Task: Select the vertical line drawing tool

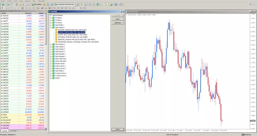Action: [11, 8]
